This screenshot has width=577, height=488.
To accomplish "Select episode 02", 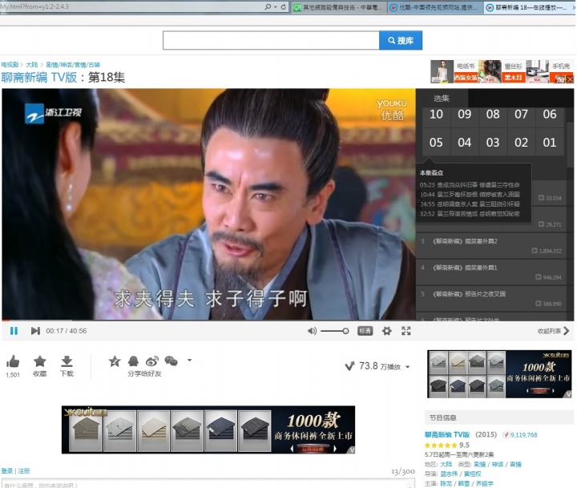I will tap(521, 142).
